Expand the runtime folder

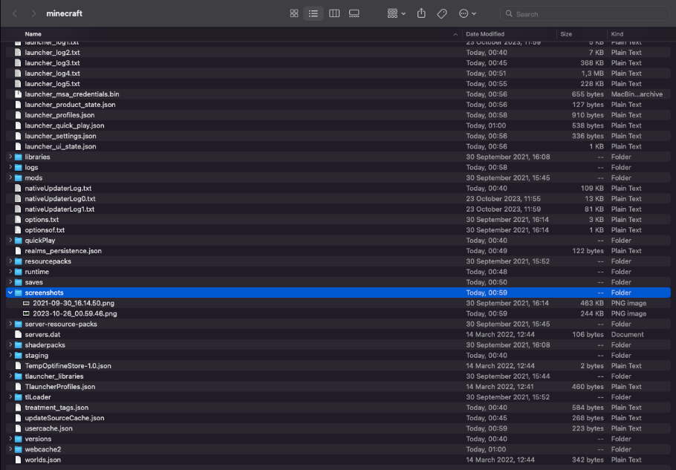[10, 272]
